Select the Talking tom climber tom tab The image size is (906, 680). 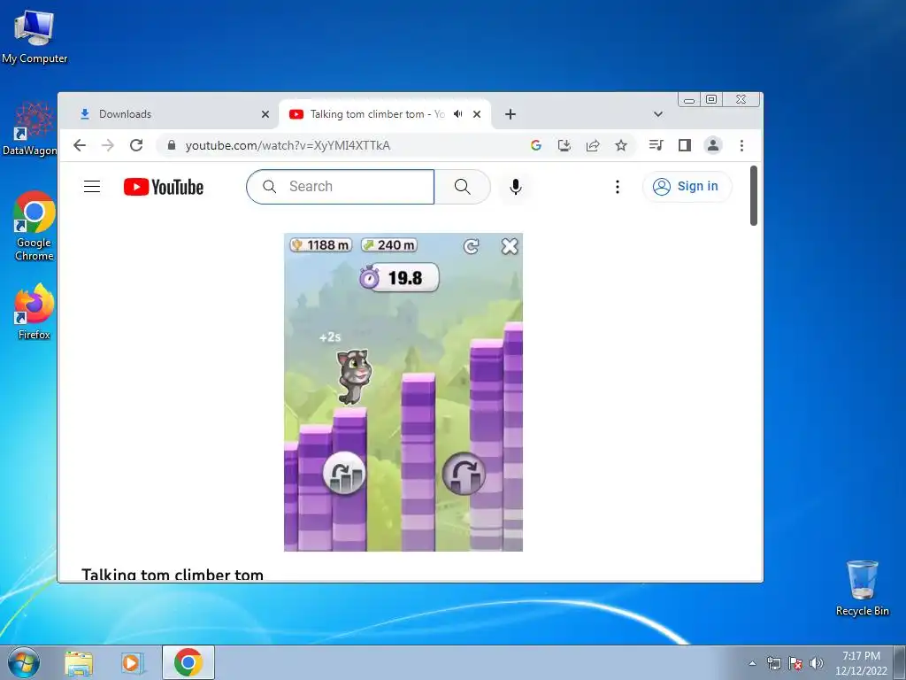pos(377,114)
